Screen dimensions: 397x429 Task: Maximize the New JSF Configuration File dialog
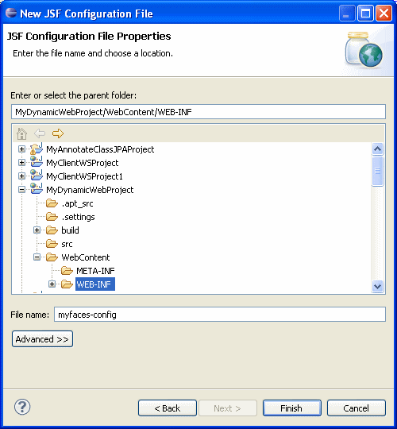(365, 14)
